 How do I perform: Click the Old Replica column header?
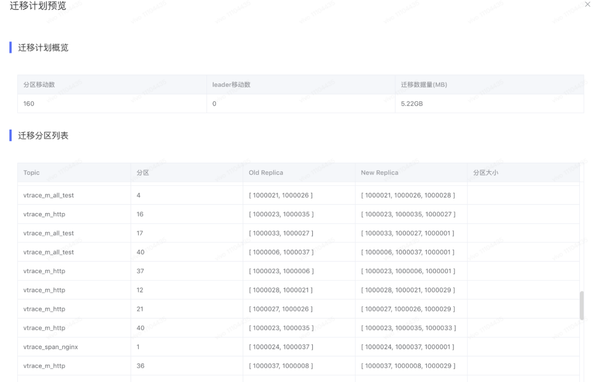tap(266, 172)
